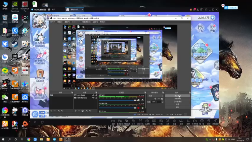Click plus button next to 3263万 currency
Viewport: 252px width, 142px height.
pyautogui.click(x=212, y=18)
